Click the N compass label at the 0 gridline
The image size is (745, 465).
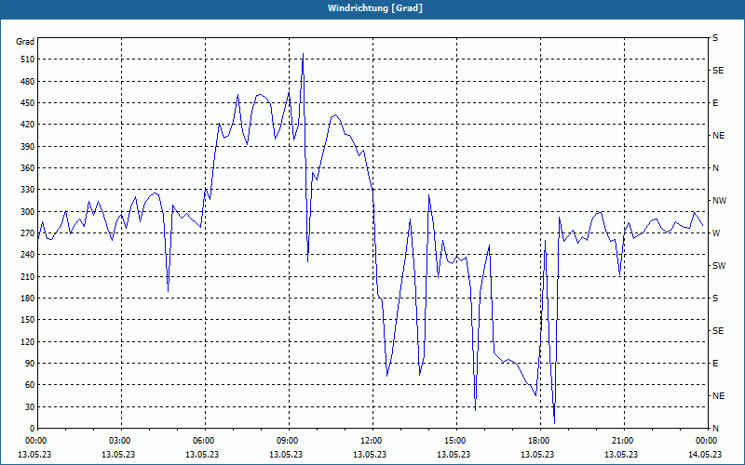tap(716, 429)
